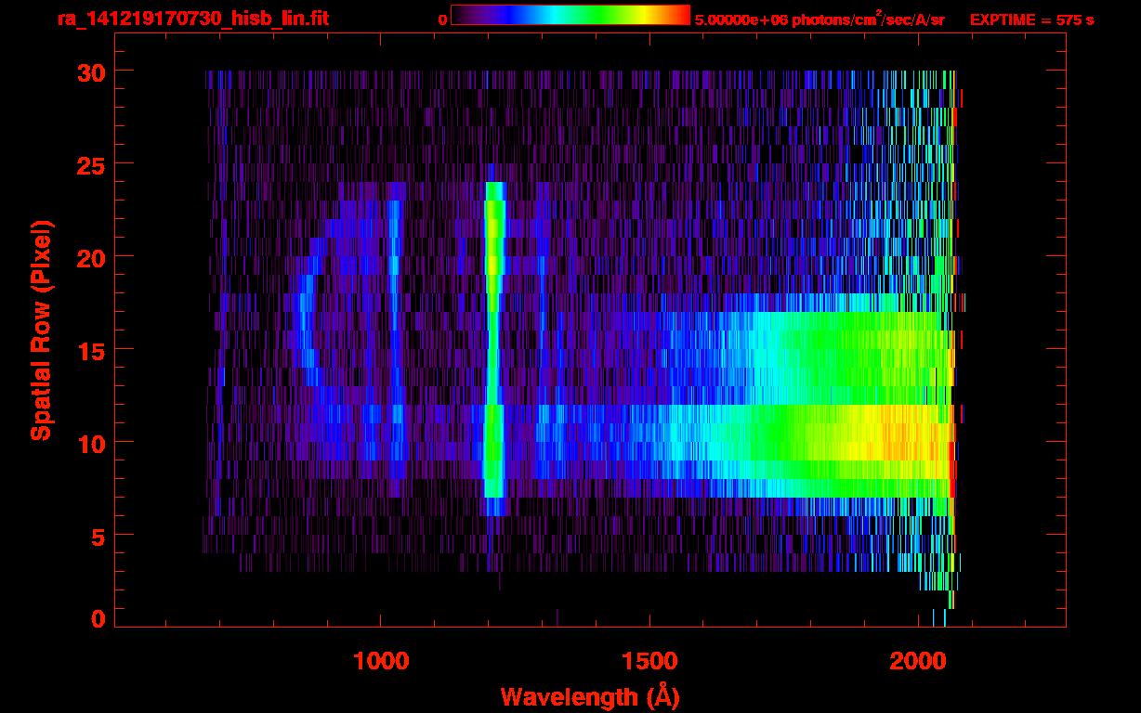Click the x-axis tick label 2000
1141x713 pixels.
point(918,660)
